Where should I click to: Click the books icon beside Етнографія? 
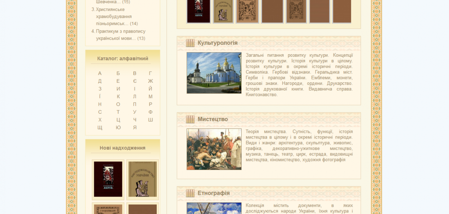point(190,193)
